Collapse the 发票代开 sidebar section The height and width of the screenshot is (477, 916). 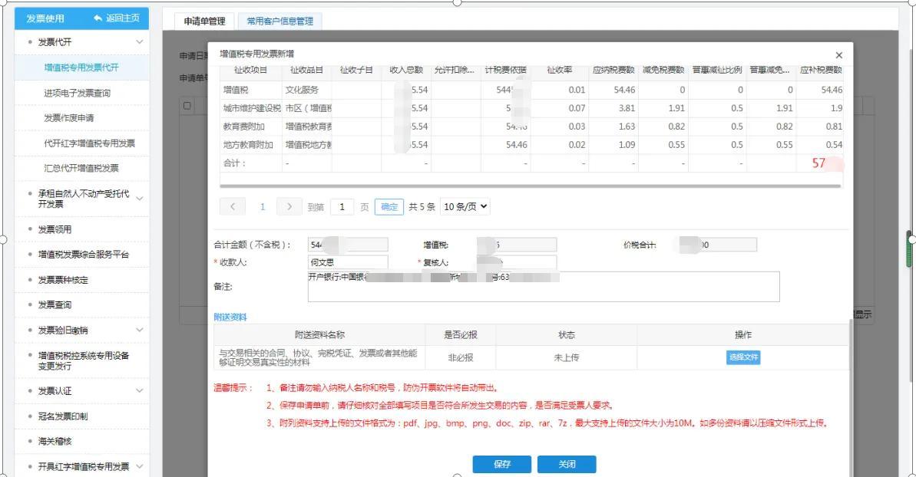[139, 42]
